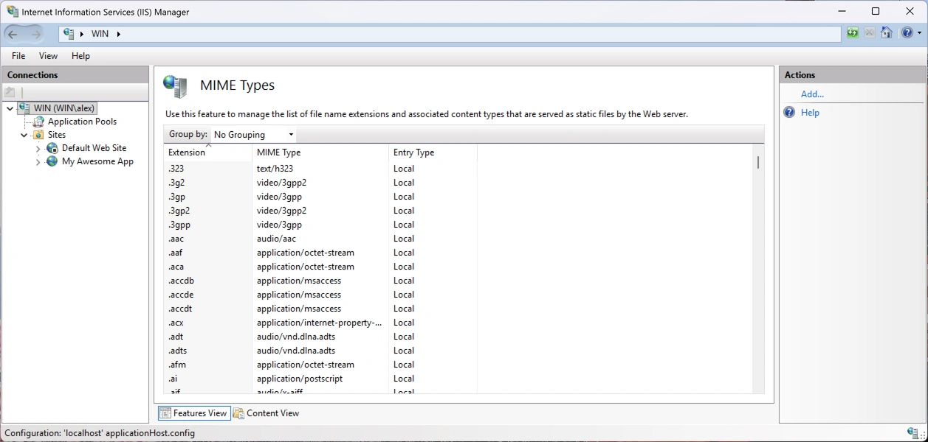Click the green Refresh page icon
928x442 pixels.
coord(853,33)
